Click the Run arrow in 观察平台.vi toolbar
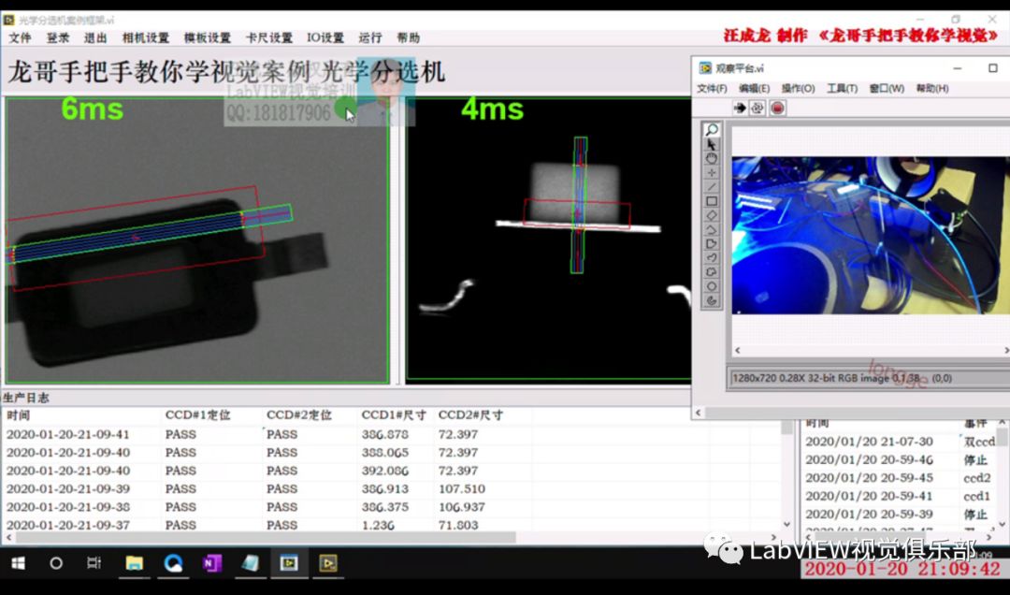 click(x=740, y=109)
